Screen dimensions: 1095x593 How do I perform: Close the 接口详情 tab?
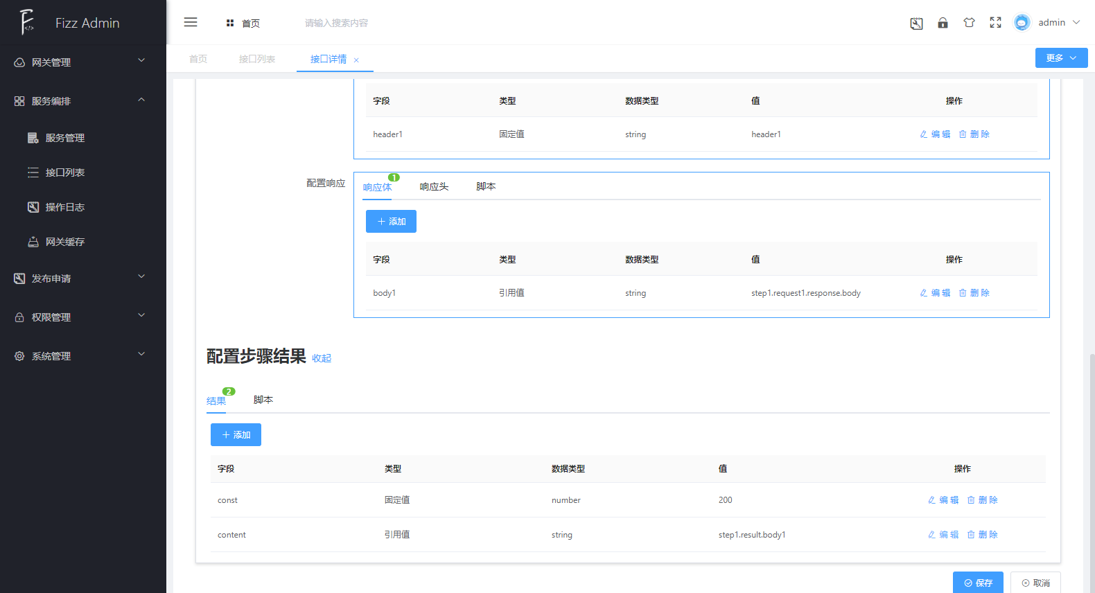click(356, 60)
